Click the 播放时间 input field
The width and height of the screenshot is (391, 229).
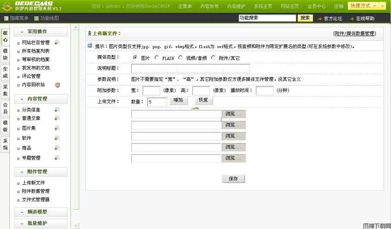pos(264,91)
